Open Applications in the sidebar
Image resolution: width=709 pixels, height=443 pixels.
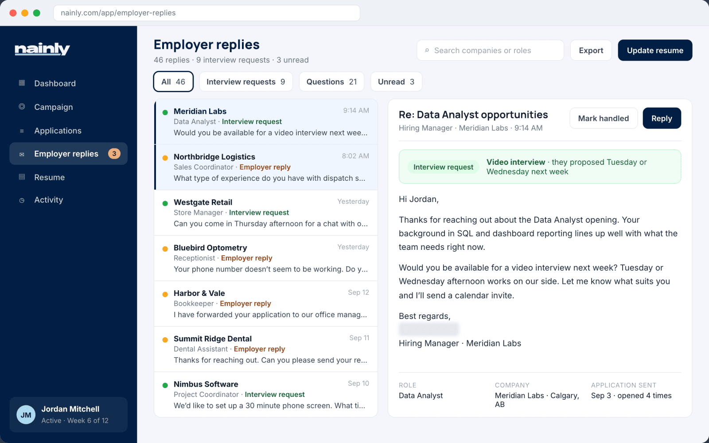click(68, 131)
